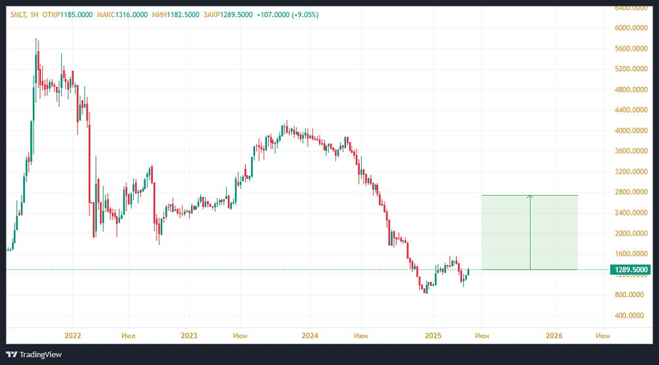
Task: Select the green shaded forecast rectangle
Action: coord(554,232)
